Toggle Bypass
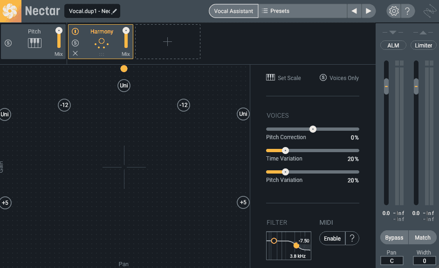439x268 pixels. [394, 238]
